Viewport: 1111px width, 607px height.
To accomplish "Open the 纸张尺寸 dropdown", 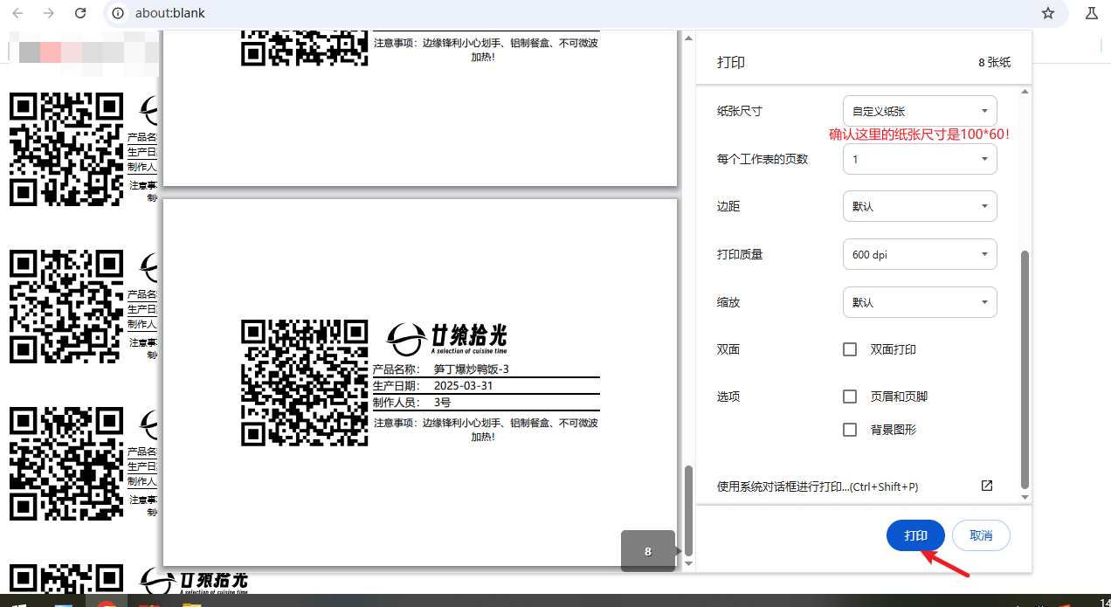I will (x=920, y=111).
